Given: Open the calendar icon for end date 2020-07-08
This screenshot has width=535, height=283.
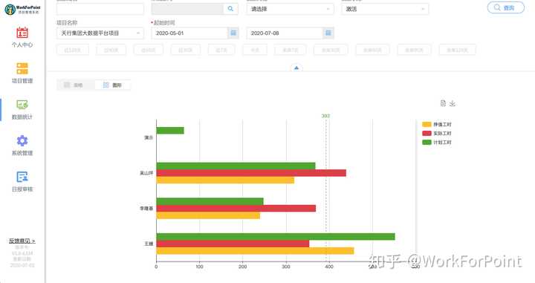Looking at the screenshot, I should (x=328, y=33).
